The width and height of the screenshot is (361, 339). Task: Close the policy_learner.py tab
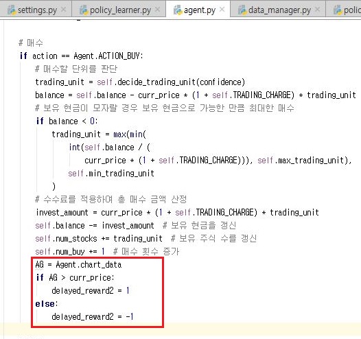[157, 10]
